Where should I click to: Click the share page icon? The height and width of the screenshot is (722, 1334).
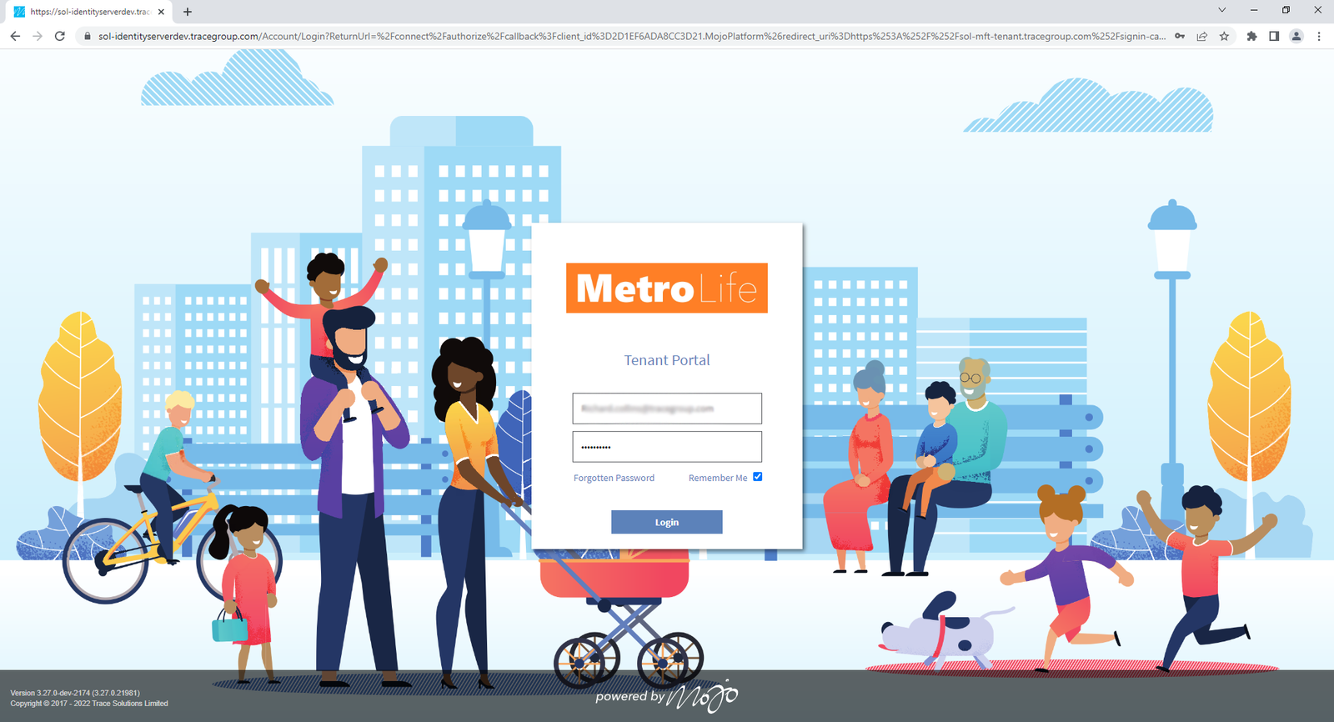[1201, 36]
